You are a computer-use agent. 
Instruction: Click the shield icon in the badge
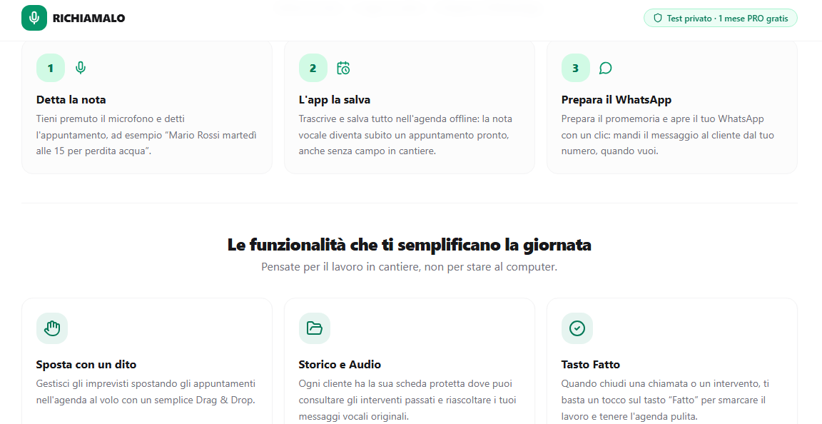(x=658, y=19)
